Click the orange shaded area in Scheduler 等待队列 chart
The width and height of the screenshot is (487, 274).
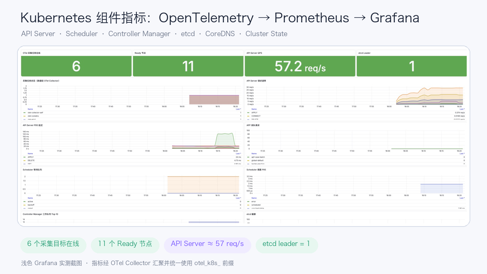[203, 185]
